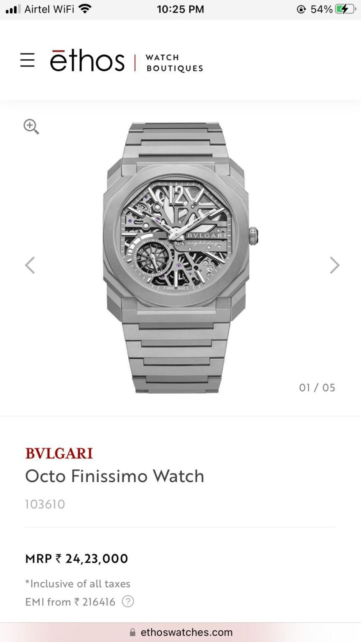Tap the cellular signal bars icon
361x642 pixels.
coord(13,9)
